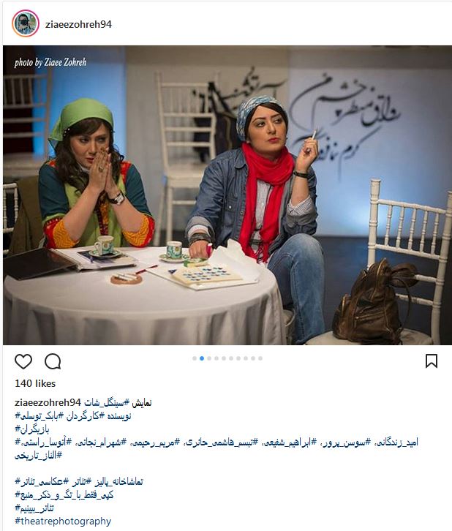Select the last carousel dot indicator
452x531 pixels.
(260, 358)
